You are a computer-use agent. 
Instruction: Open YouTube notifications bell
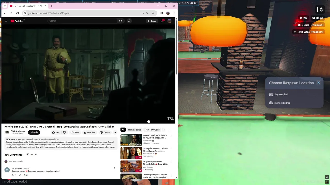tap(162, 21)
